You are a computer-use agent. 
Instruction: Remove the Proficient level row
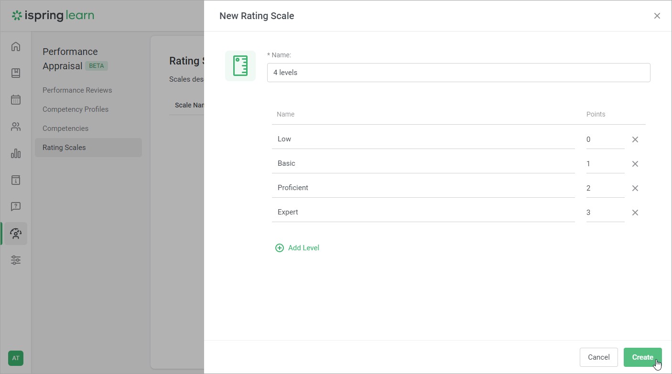click(635, 188)
